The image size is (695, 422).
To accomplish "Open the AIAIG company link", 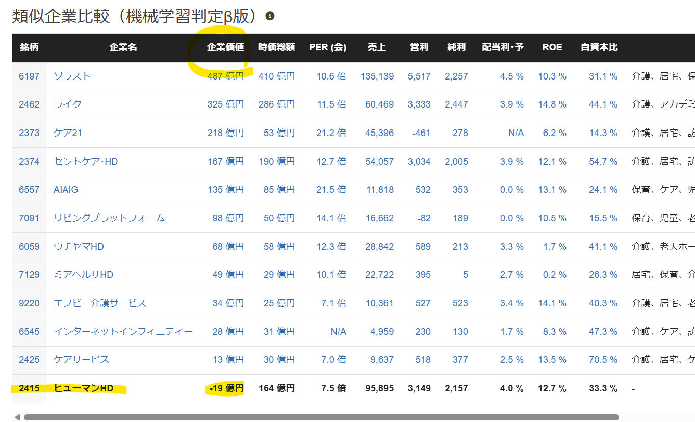I will point(66,190).
